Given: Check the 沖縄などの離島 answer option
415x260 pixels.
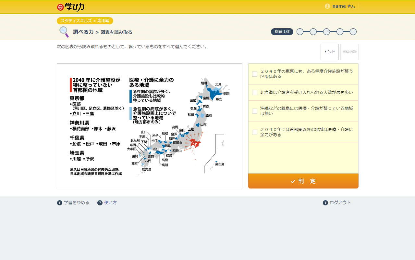Looking at the screenshot, I should [255, 111].
